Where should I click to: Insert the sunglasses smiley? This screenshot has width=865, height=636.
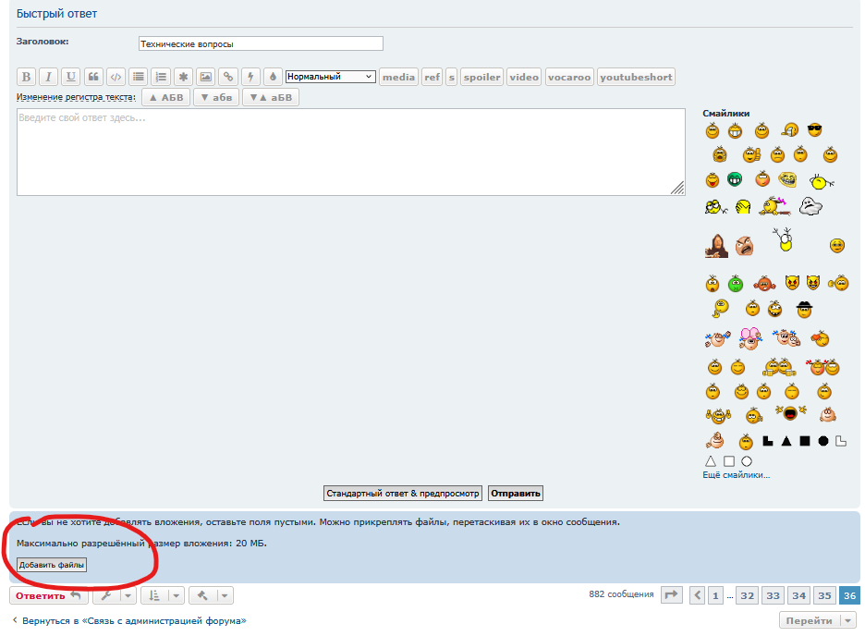(x=814, y=130)
